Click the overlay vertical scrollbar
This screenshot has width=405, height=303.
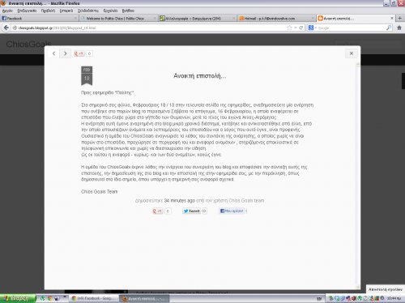coord(358,176)
